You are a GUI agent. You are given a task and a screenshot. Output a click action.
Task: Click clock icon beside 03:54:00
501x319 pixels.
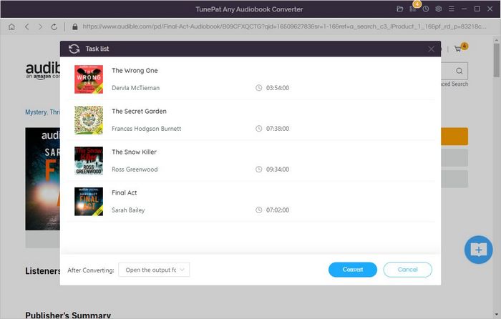(259, 88)
